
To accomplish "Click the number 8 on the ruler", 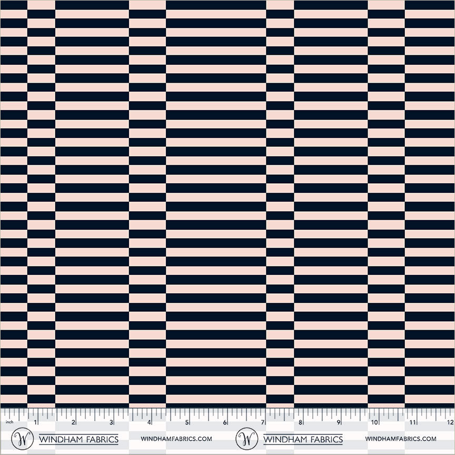I will pyautogui.click(x=301, y=422).
